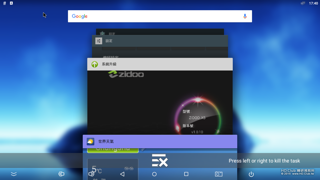Click the Zidoo logo in 系統升級 preview
The height and width of the screenshot is (180, 320).
click(x=126, y=74)
